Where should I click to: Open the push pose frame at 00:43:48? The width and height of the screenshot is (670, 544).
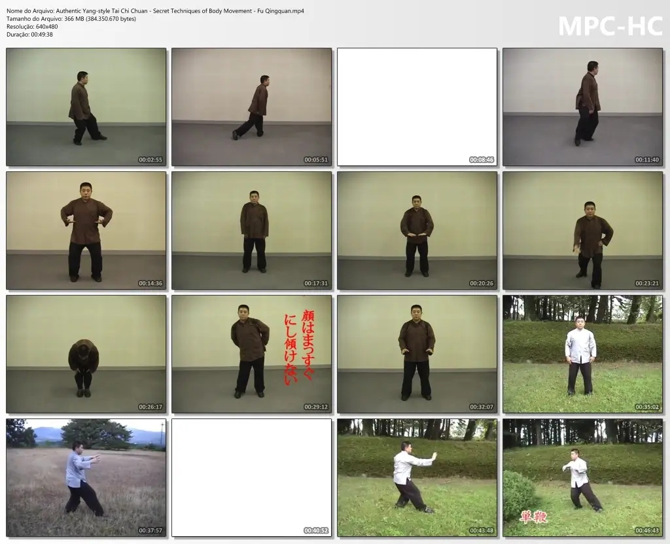(417, 477)
